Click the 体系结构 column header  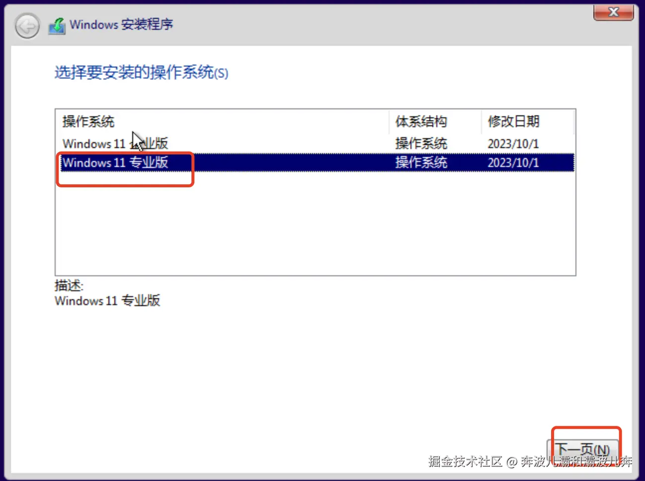click(x=434, y=122)
